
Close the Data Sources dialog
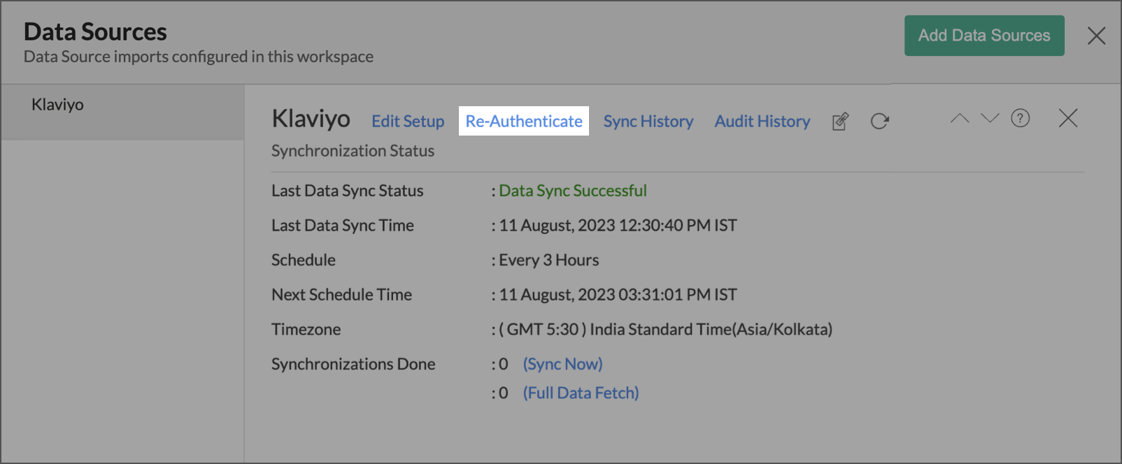click(x=1096, y=36)
